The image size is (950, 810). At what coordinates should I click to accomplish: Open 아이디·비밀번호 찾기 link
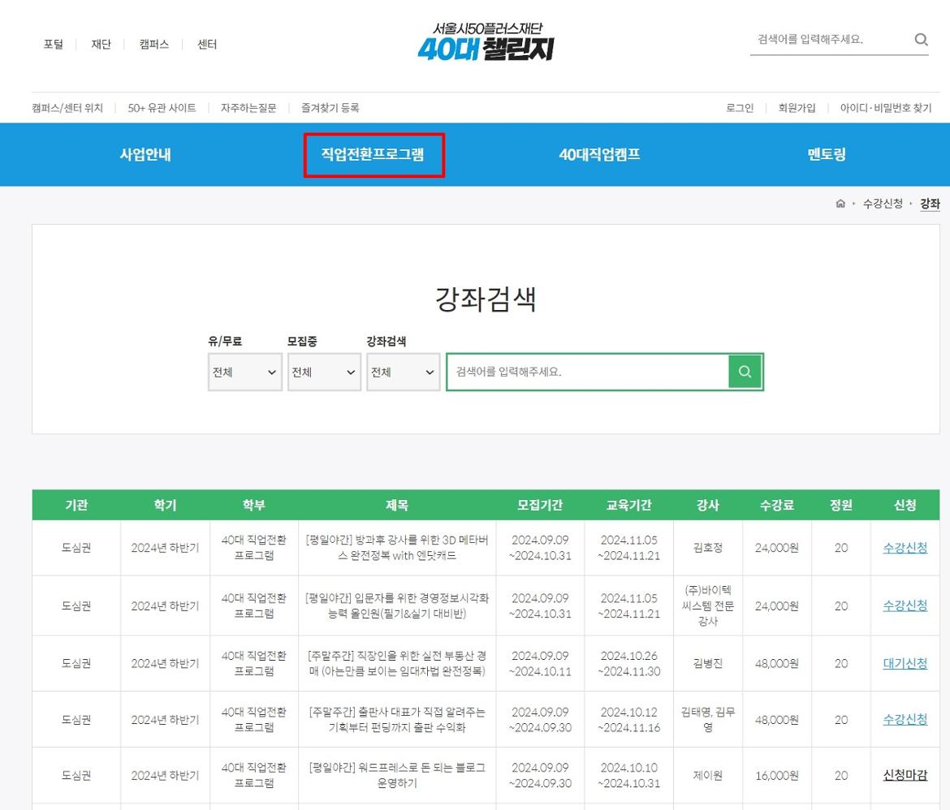coord(885,108)
